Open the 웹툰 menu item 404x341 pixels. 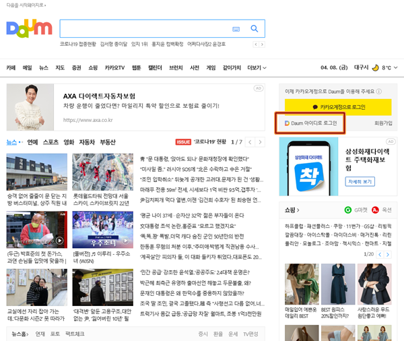(137, 67)
